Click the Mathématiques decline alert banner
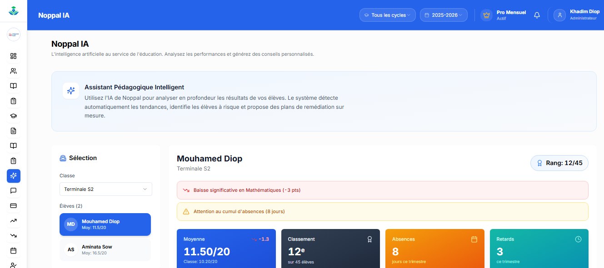604x268 pixels. pos(382,190)
